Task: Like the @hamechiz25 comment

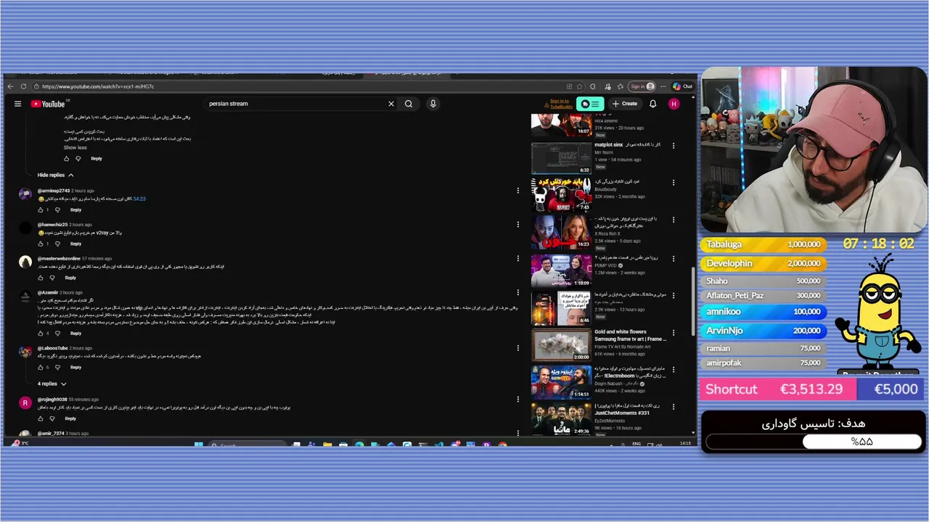Action: 41,244
